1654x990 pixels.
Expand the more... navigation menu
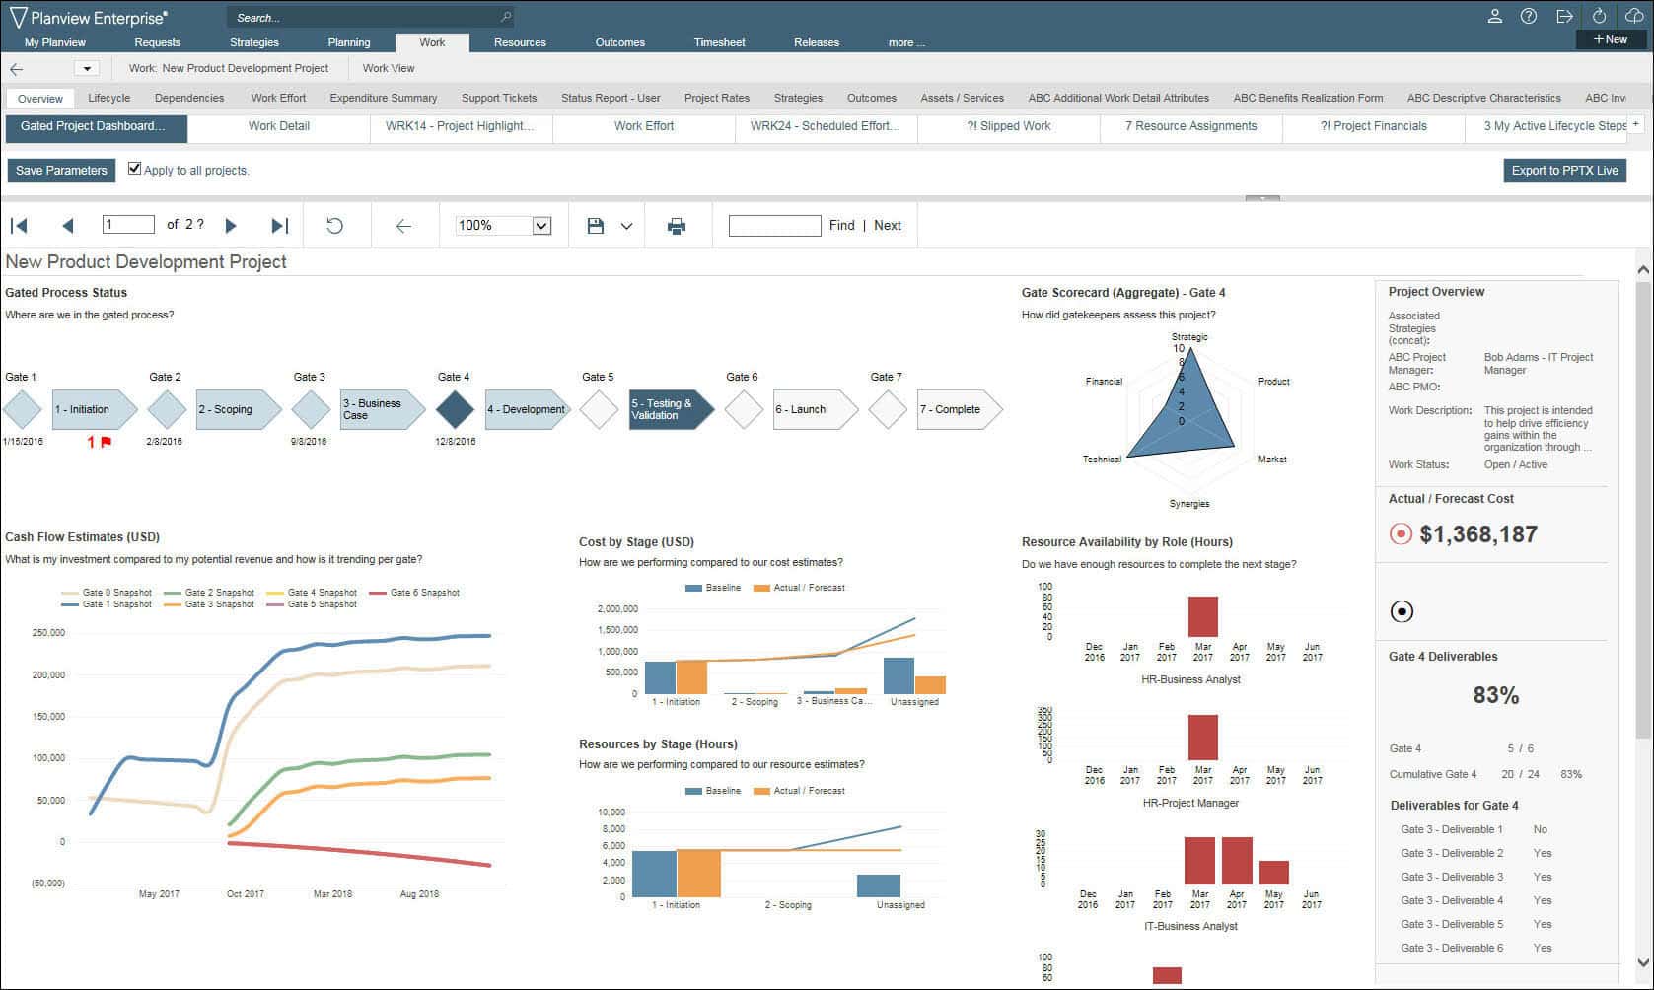tap(906, 42)
